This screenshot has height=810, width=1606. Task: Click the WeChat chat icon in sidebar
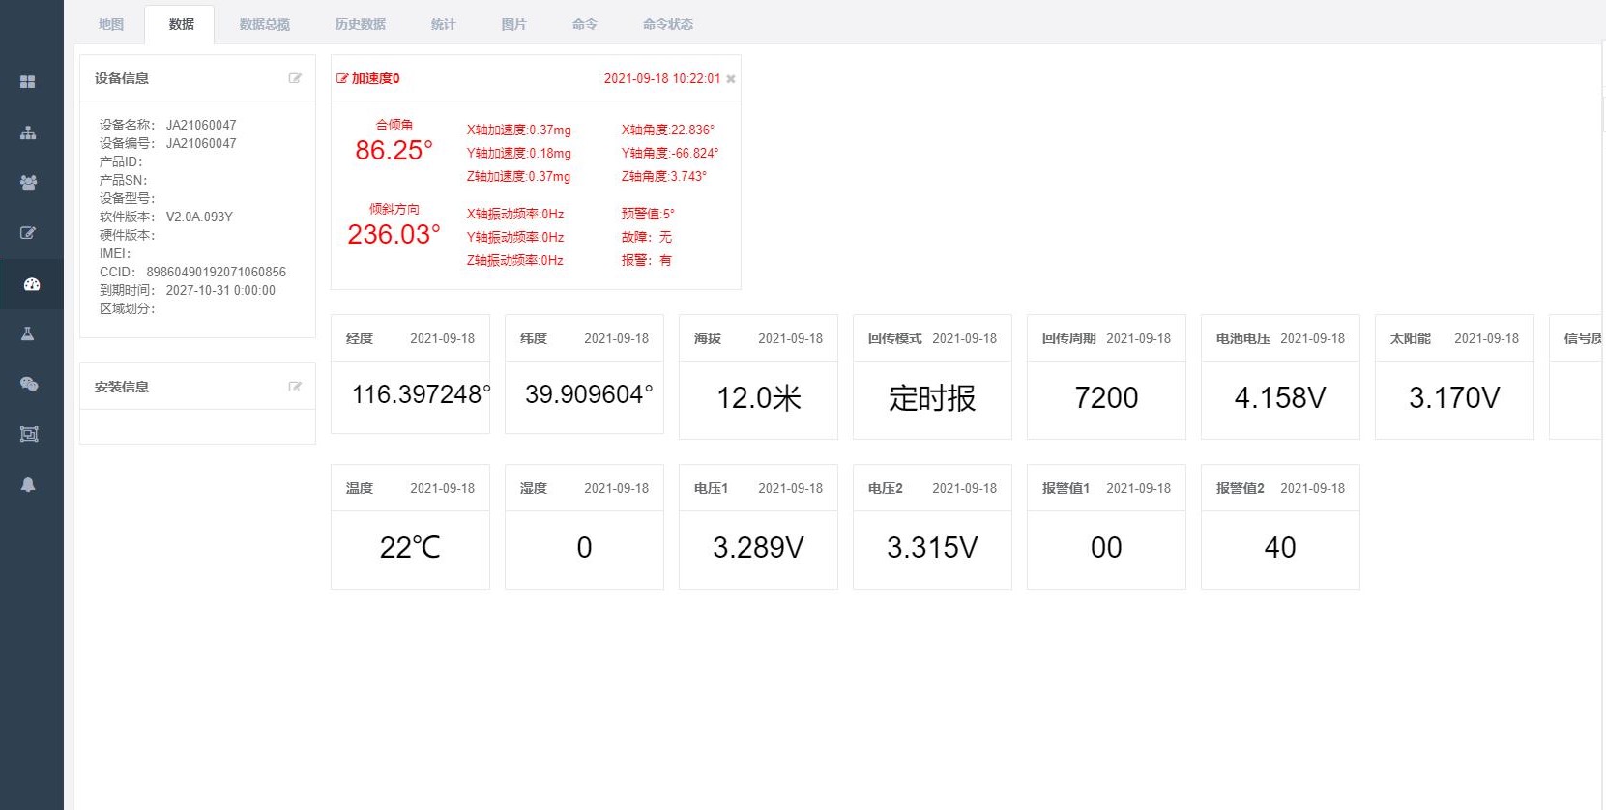[x=28, y=384]
